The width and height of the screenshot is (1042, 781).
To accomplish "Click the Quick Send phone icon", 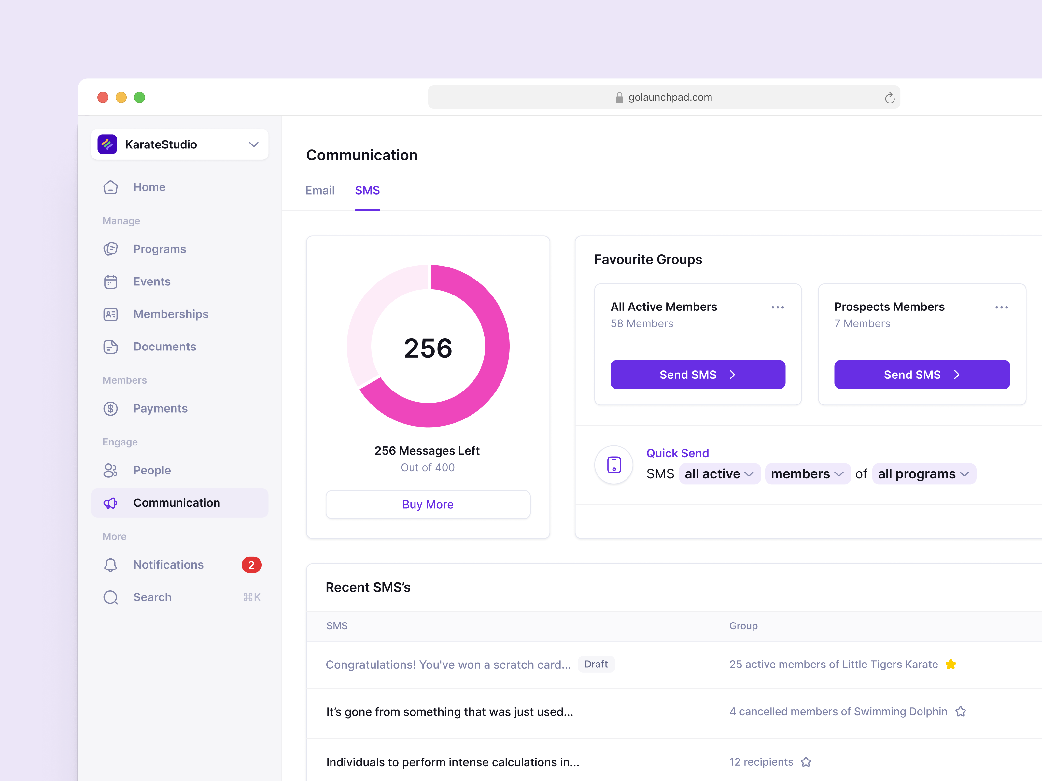I will 614,465.
